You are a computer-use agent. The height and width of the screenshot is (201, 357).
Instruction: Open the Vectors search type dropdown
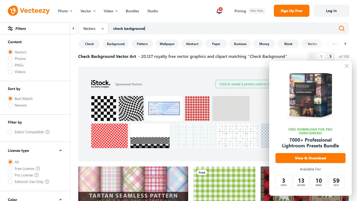(94, 29)
